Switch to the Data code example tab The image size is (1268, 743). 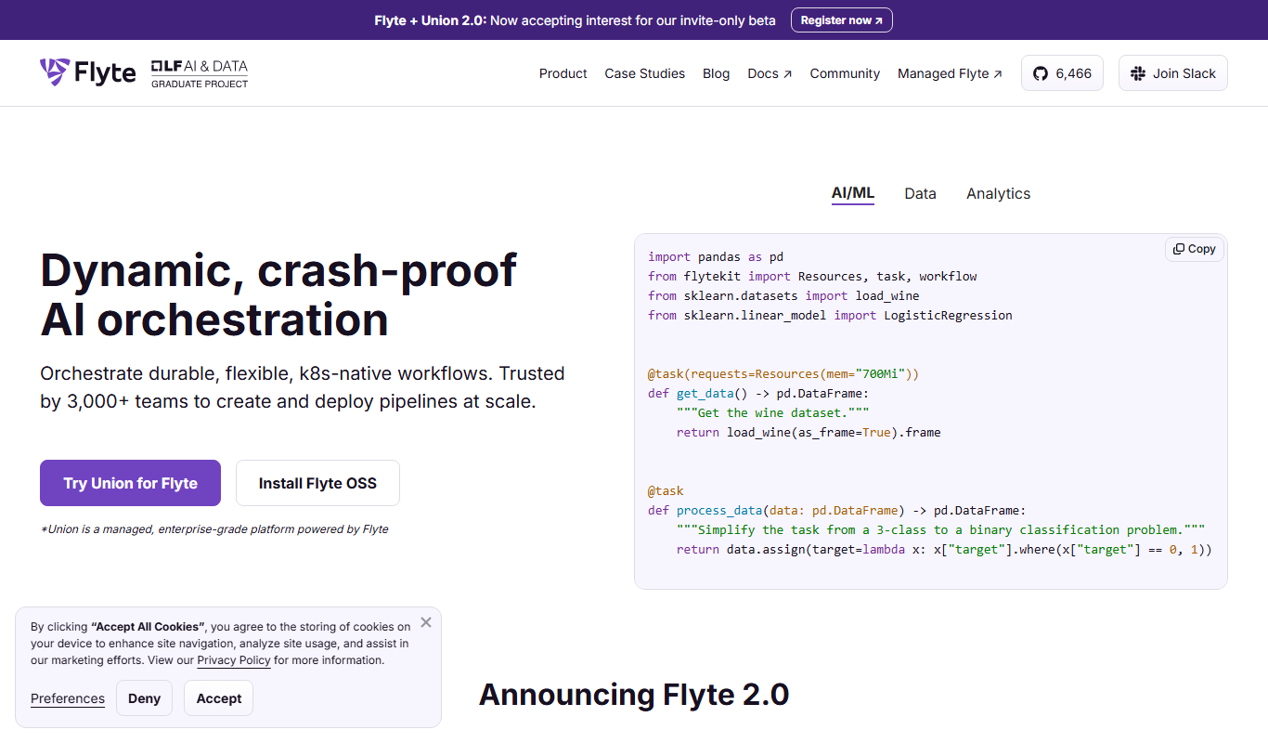point(920,193)
